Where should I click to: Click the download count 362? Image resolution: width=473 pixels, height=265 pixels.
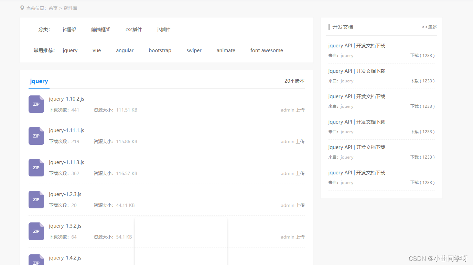point(75,173)
